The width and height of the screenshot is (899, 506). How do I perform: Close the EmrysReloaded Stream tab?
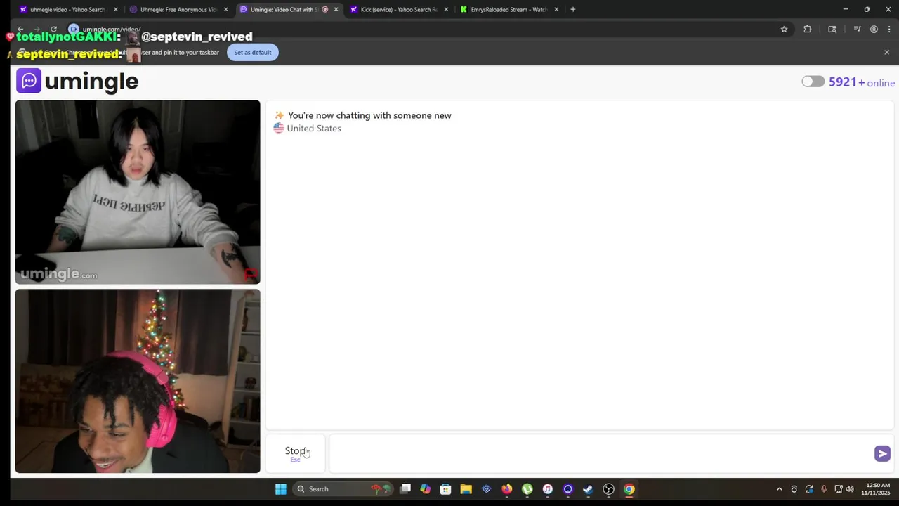[x=556, y=10]
